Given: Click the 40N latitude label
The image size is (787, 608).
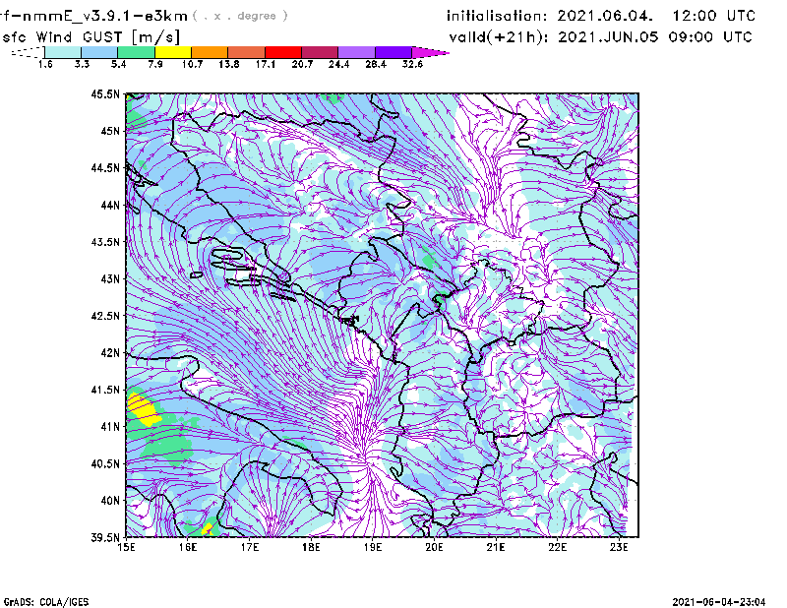Looking at the screenshot, I should [110, 501].
